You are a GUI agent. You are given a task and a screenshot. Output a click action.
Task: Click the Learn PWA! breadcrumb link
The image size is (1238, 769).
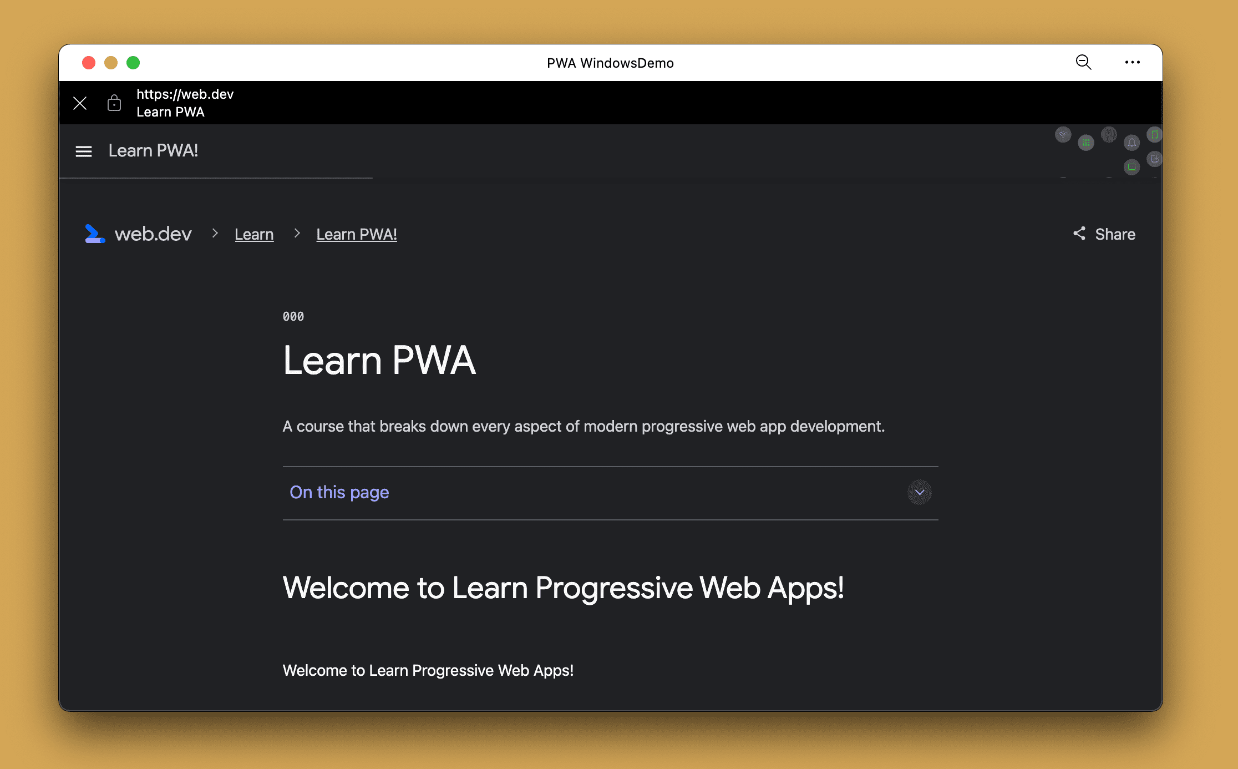(x=357, y=234)
